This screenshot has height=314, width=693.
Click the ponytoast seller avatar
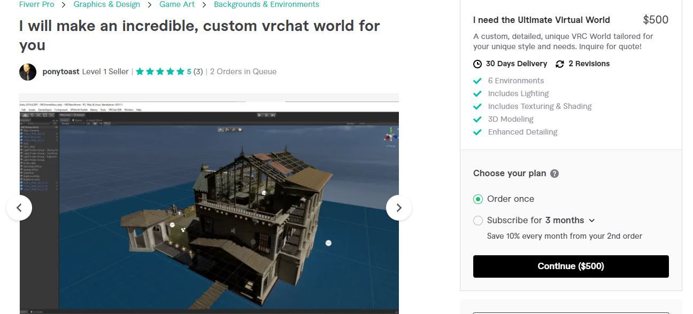click(28, 72)
